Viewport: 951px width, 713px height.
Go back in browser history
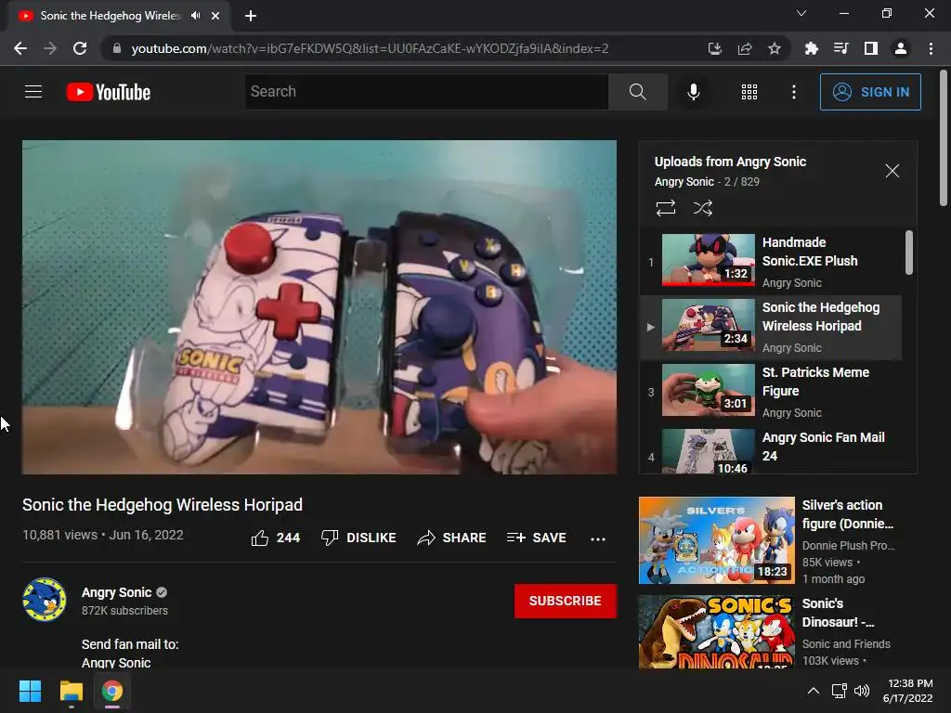[x=20, y=48]
